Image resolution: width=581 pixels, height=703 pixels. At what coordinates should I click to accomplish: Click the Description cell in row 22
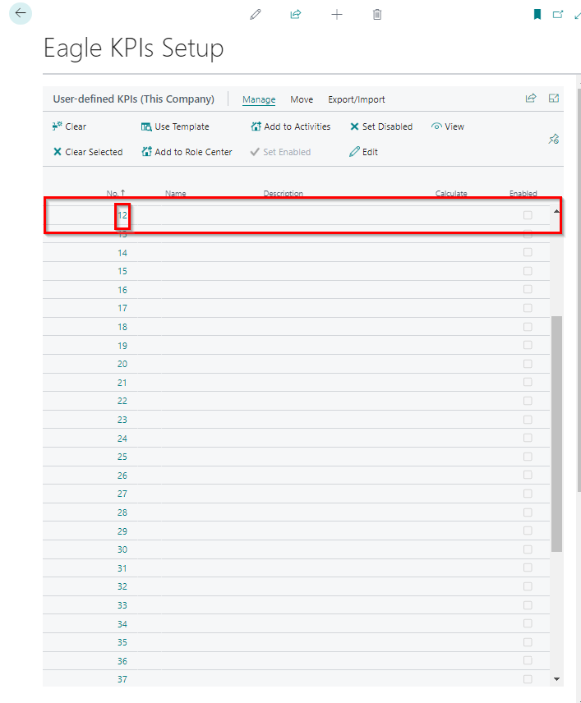[x=345, y=401]
